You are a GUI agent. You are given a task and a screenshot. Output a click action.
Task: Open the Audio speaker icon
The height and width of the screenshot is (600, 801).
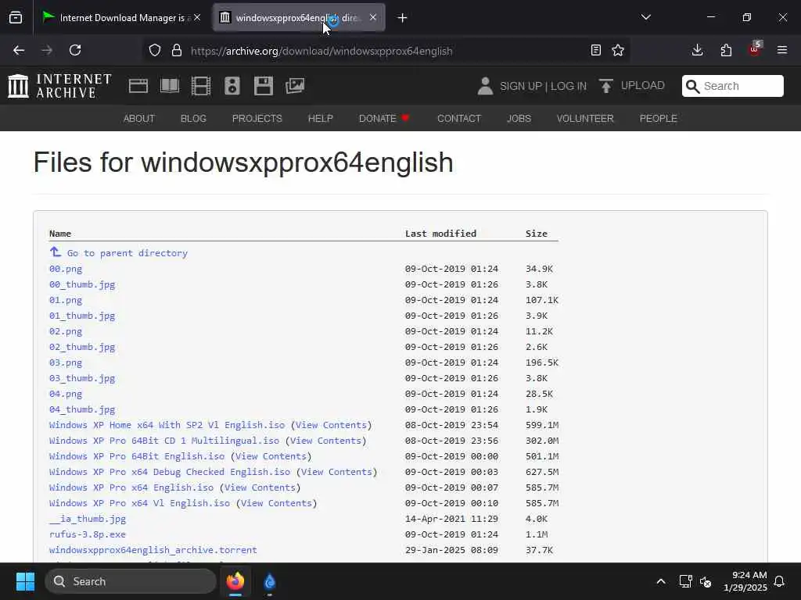(x=232, y=86)
